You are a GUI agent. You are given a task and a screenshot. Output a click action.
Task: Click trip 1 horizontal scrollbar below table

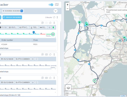click(10, 50)
